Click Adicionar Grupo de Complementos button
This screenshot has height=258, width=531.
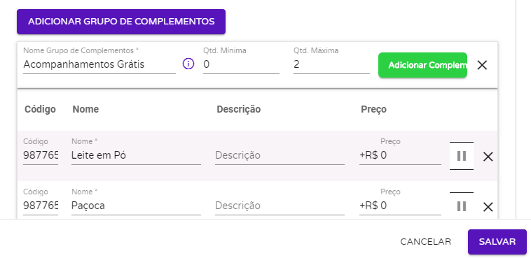pos(121,22)
